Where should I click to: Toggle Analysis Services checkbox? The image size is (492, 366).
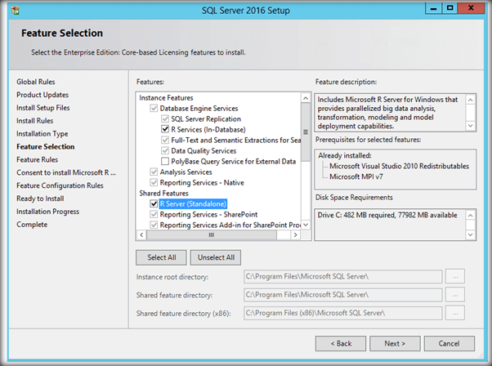coord(154,172)
